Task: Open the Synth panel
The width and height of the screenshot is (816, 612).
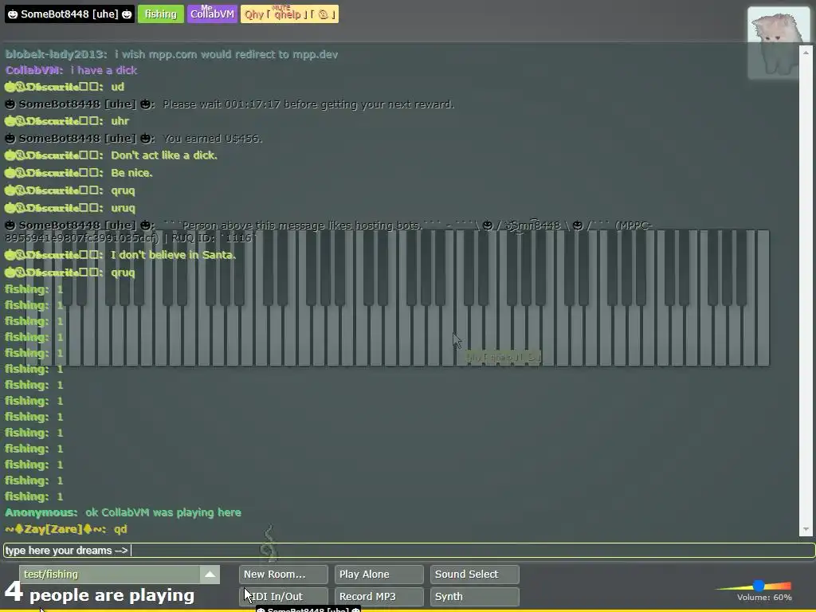Action: [475, 596]
